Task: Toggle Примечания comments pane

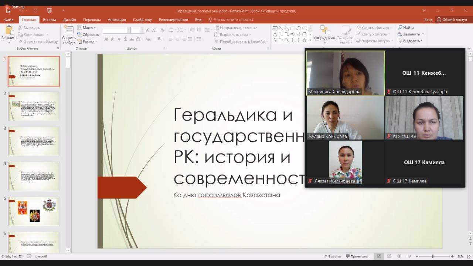Action: click(x=357, y=256)
